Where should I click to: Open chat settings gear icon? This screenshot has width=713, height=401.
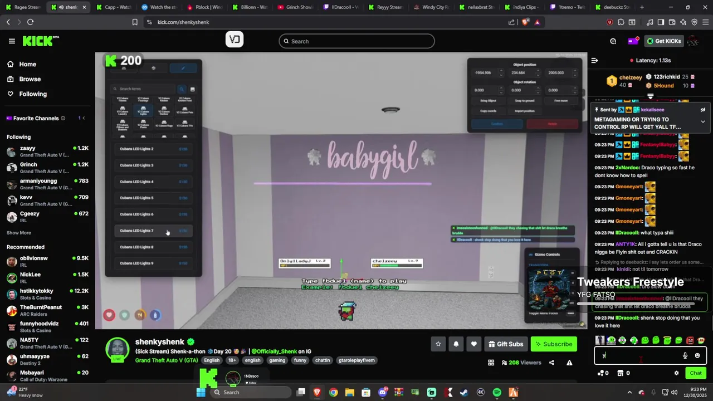click(676, 373)
